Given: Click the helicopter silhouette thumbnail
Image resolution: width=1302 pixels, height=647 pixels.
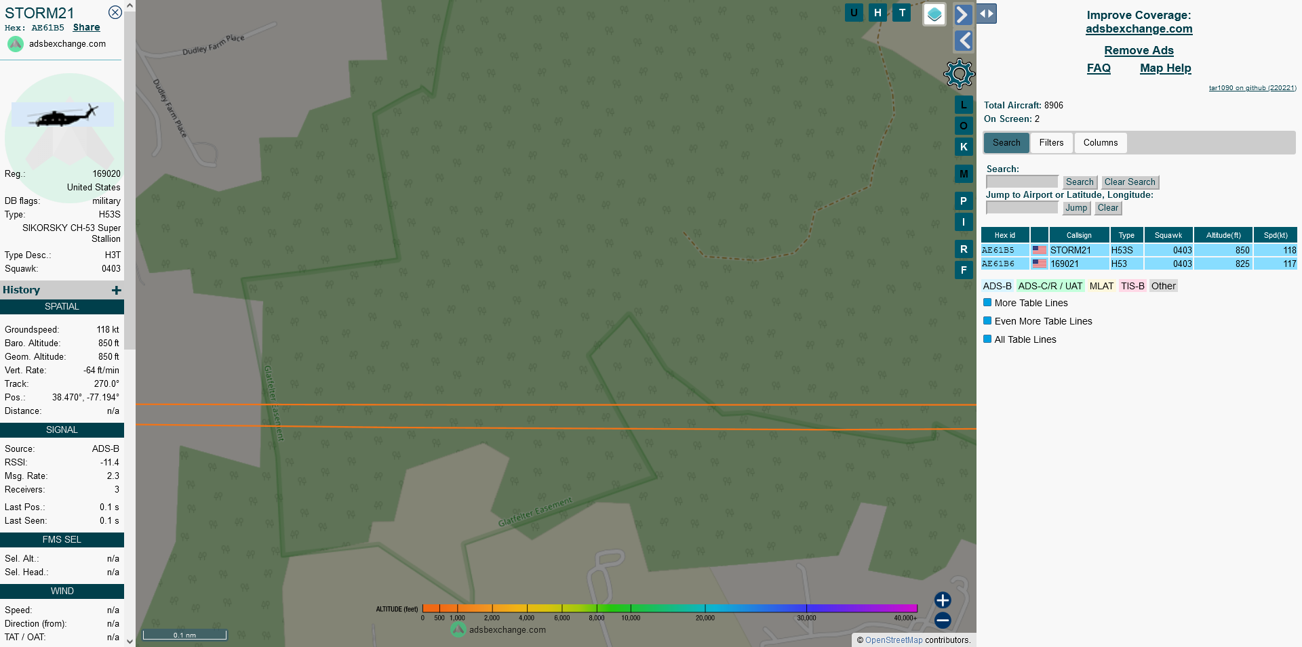Looking at the screenshot, I should pyautogui.click(x=62, y=115).
